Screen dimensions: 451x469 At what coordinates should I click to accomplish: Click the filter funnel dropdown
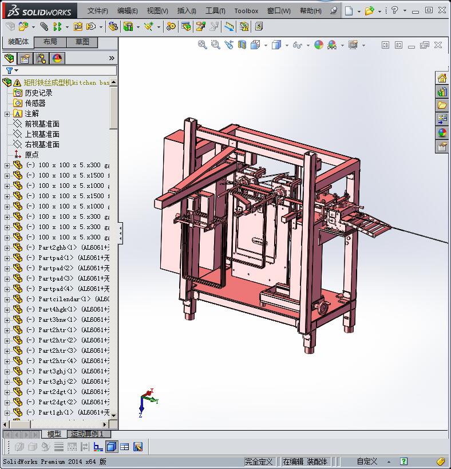(11, 70)
